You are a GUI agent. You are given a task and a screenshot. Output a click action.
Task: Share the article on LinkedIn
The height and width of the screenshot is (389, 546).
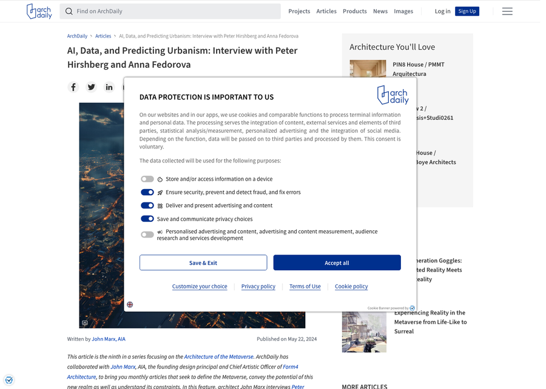[x=109, y=87]
